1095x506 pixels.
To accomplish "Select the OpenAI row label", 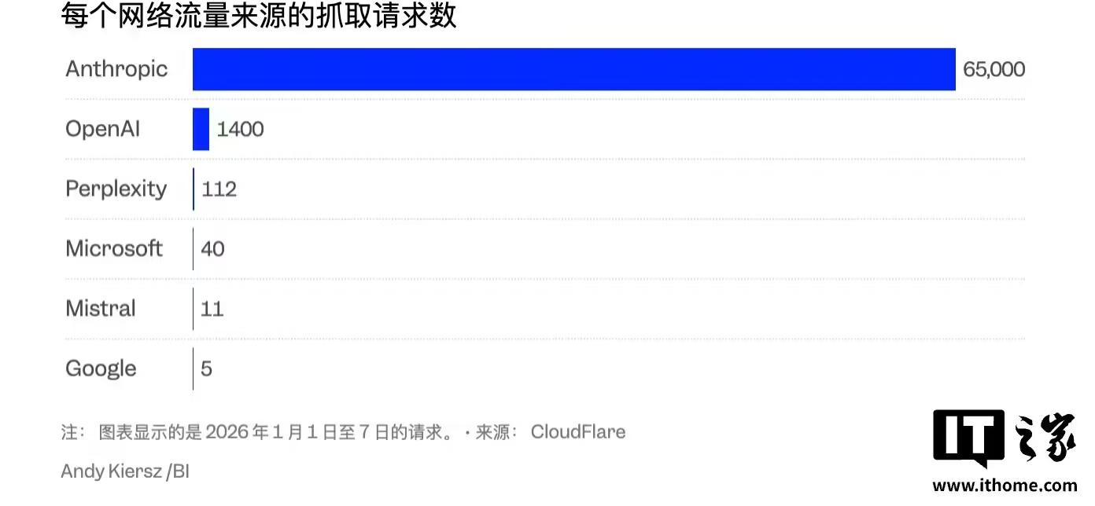I will tap(103, 129).
